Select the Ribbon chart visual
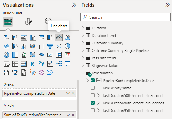Image resolution: width=172 pixels, height=119 pixels. [33, 46]
